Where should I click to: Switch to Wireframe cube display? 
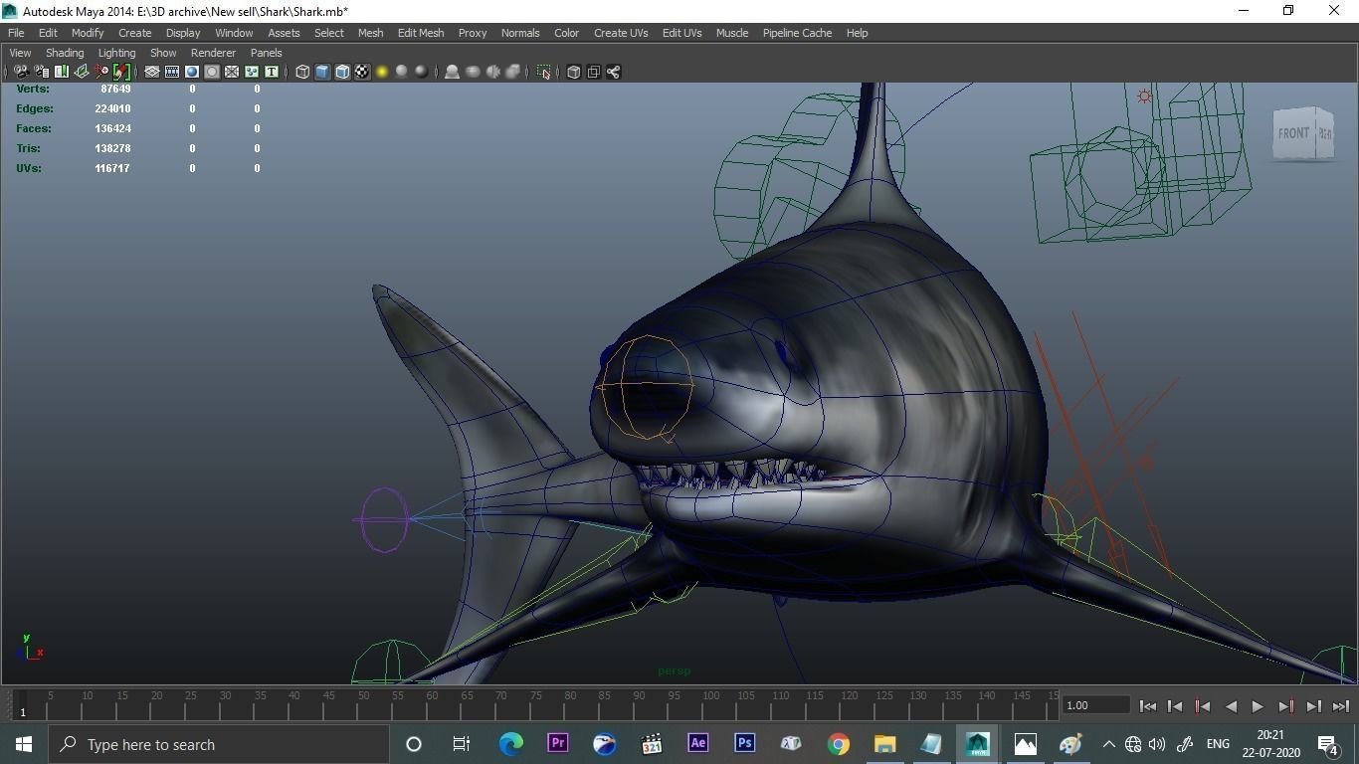[302, 72]
